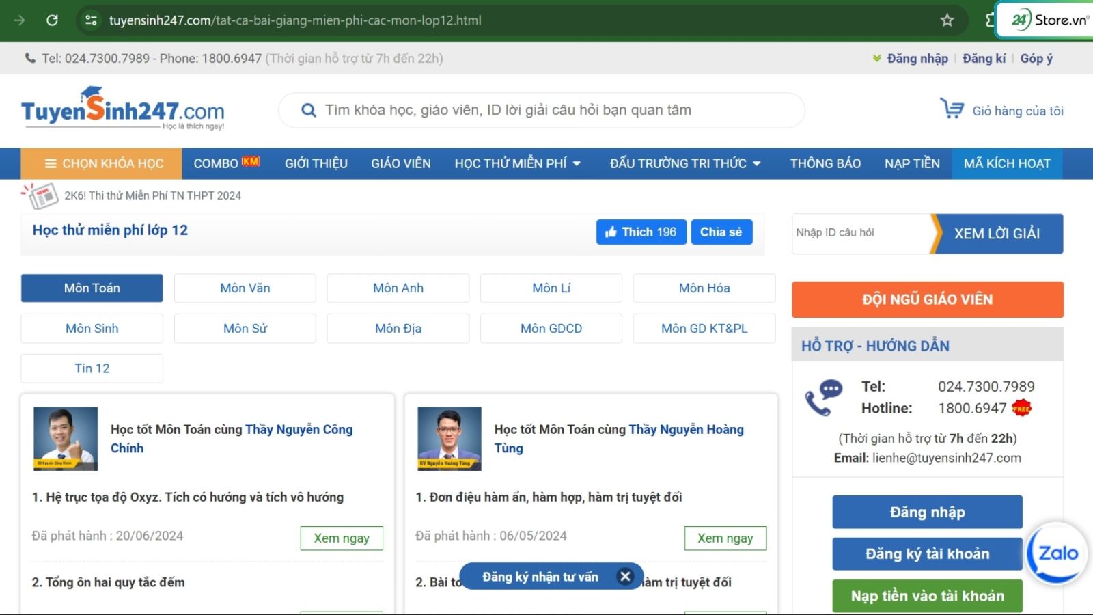Open GIÁO VIÊN menu item
Image resolution: width=1093 pixels, height=615 pixels.
pyautogui.click(x=401, y=163)
